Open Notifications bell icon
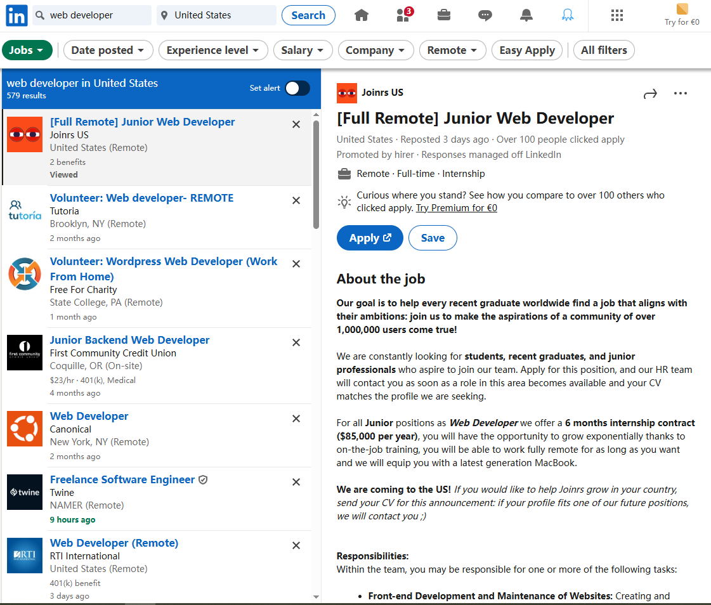Screen dimensions: 711x605 (x=526, y=15)
